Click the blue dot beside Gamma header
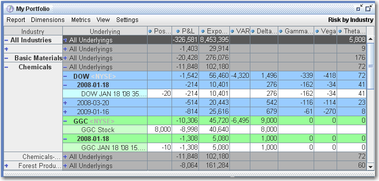The image size is (379, 181). pos(281,31)
